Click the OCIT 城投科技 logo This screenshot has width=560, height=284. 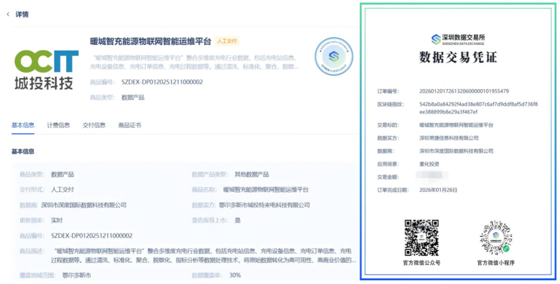tap(46, 69)
